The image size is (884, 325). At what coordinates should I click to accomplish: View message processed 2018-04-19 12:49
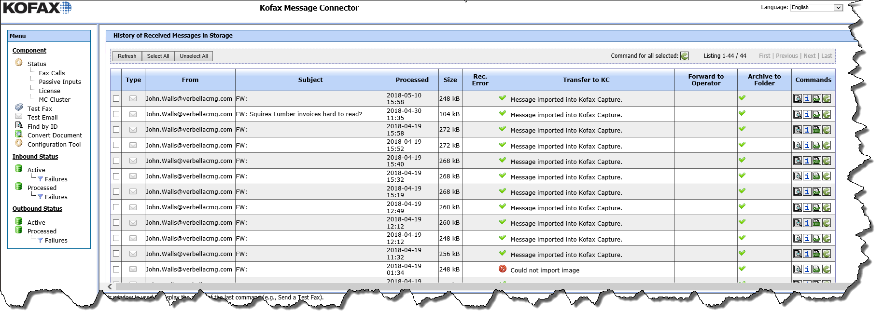click(798, 207)
